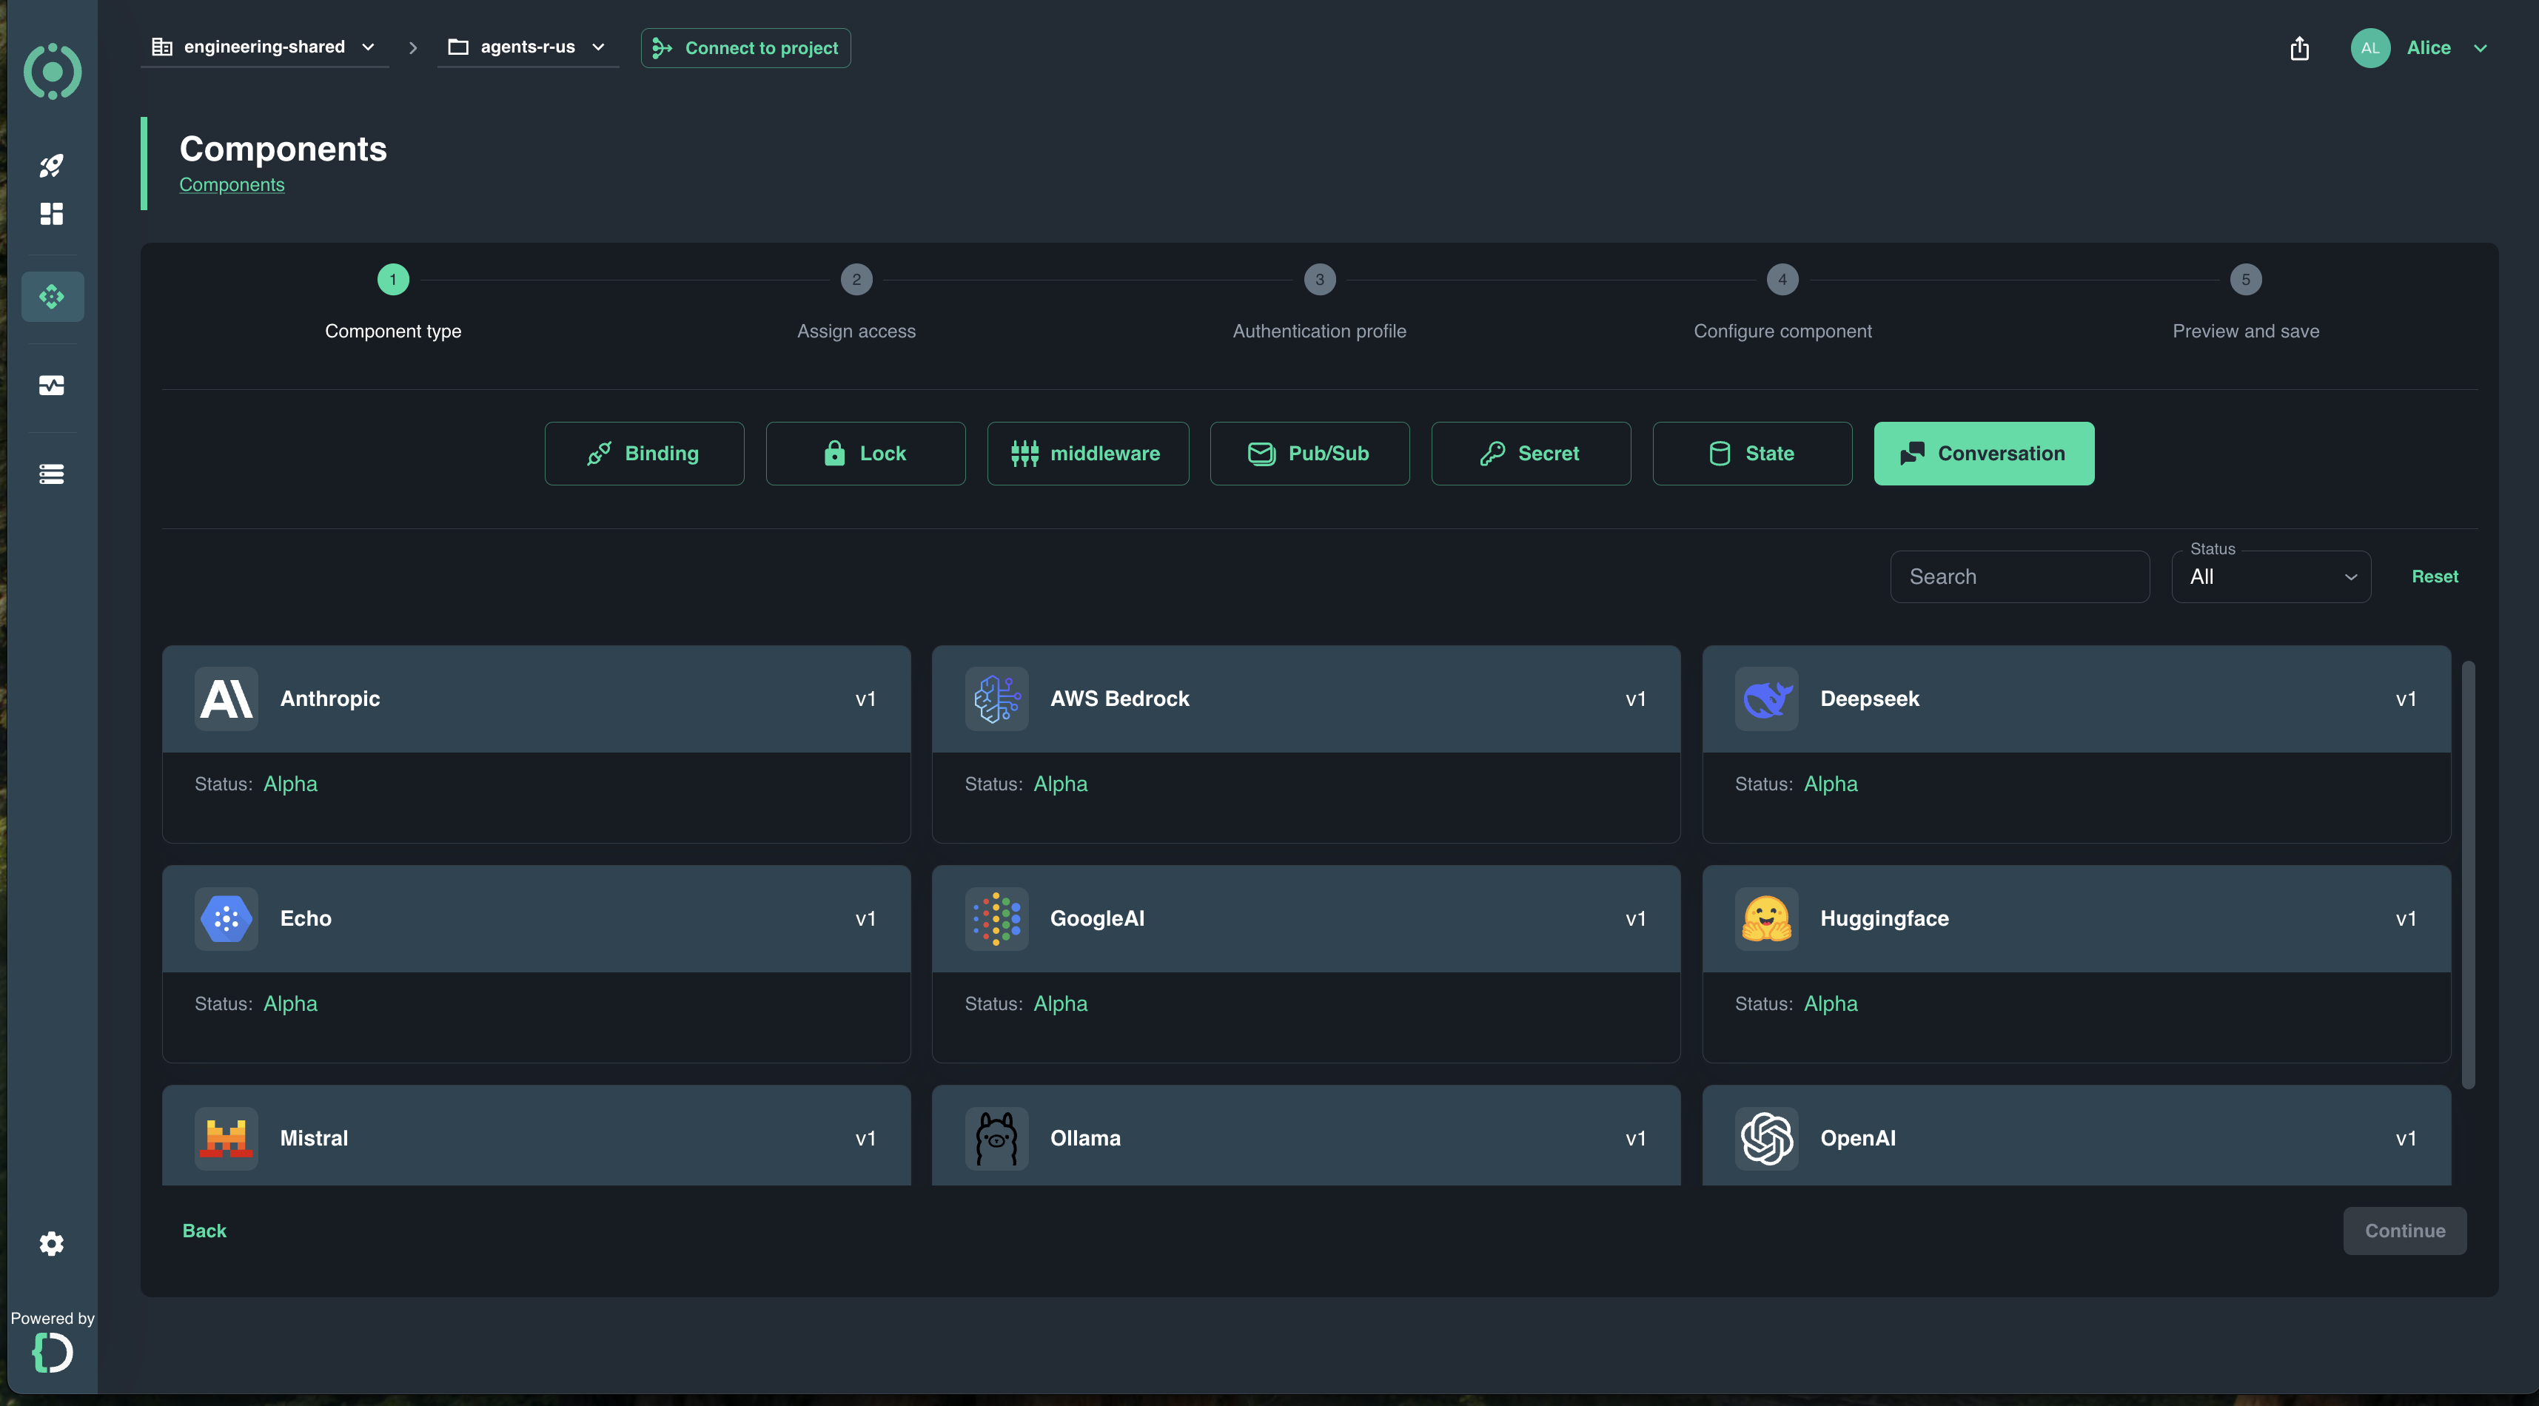Click the Alpha status on Anthropic card
The height and width of the screenshot is (1406, 2539).
289,784
